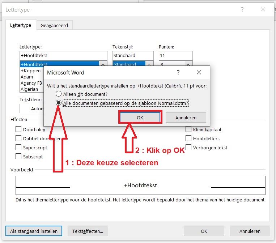Screen dimensions: 276x243
Task: Select Standaard in the Tekenstijl list
Action: pyautogui.click(x=129, y=64)
